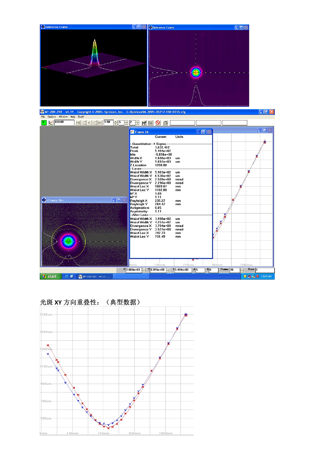Adjust the spinner next to 1.50 field
Image resolution: width=328 pixels, height=464 pixels.
[116, 123]
